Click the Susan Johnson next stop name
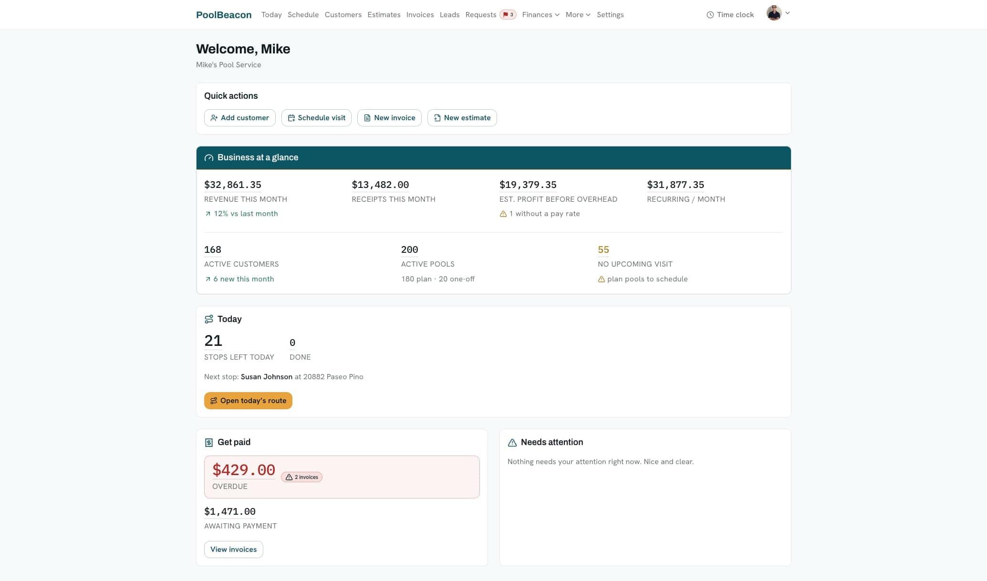The height and width of the screenshot is (581, 987). [x=267, y=377]
